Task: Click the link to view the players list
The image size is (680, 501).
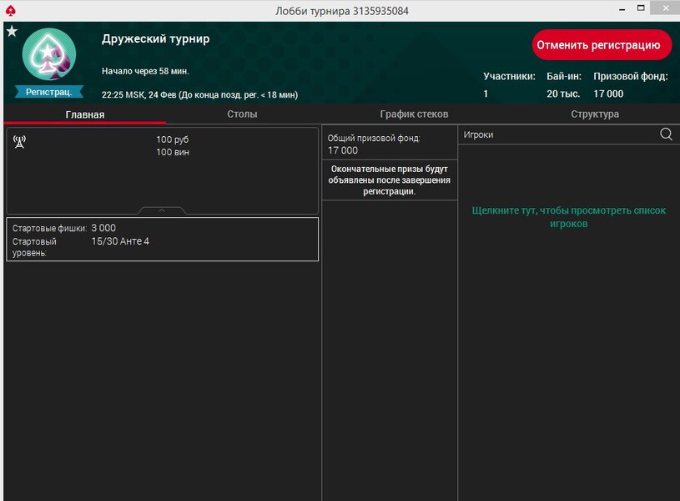Action: click(x=568, y=217)
